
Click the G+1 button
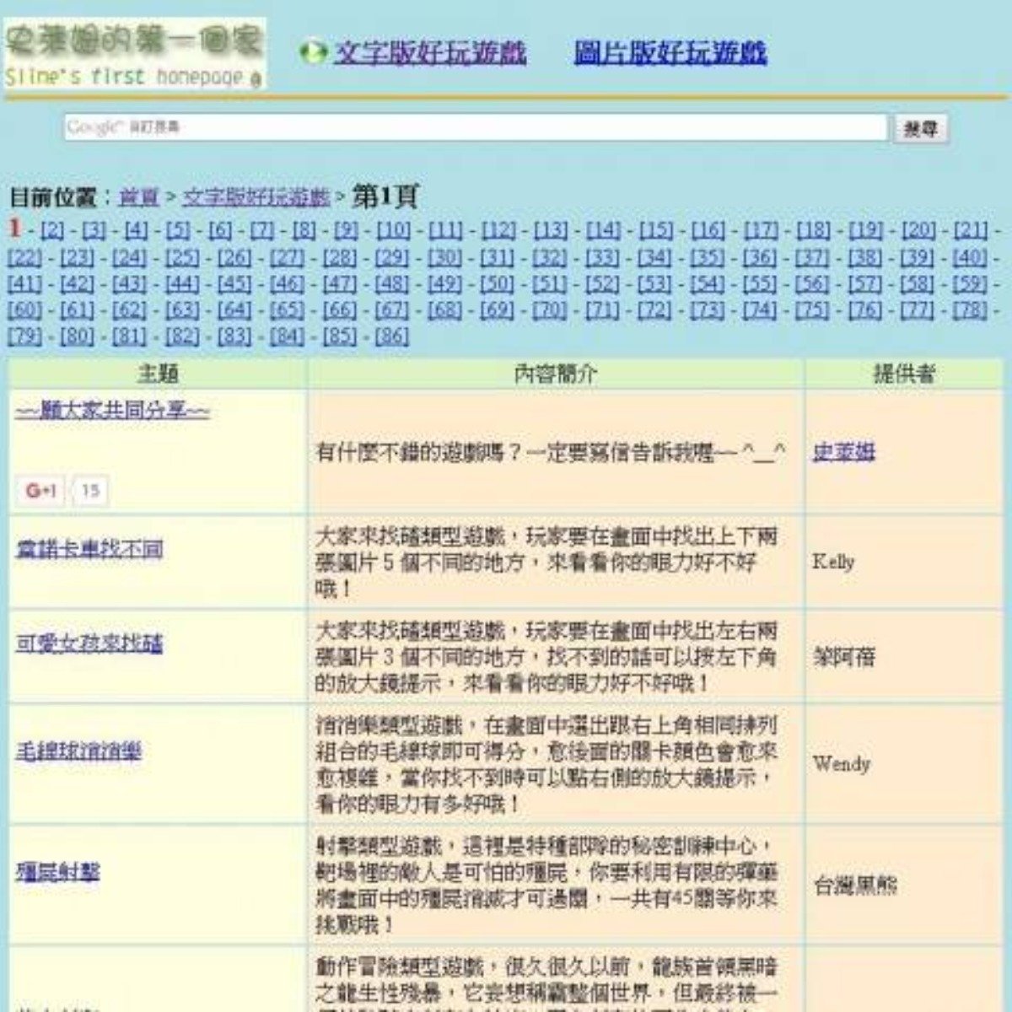[x=40, y=491]
